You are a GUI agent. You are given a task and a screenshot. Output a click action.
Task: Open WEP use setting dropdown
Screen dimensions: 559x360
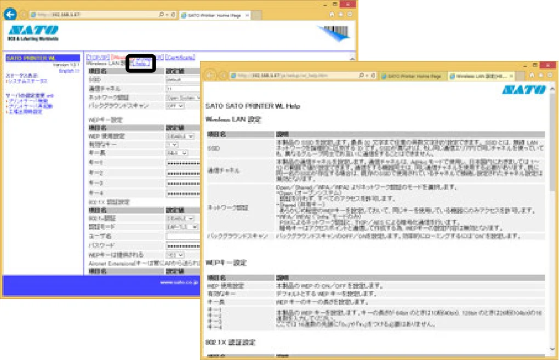pos(180,136)
